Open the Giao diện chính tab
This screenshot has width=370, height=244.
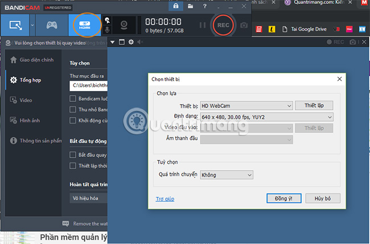(x=32, y=60)
